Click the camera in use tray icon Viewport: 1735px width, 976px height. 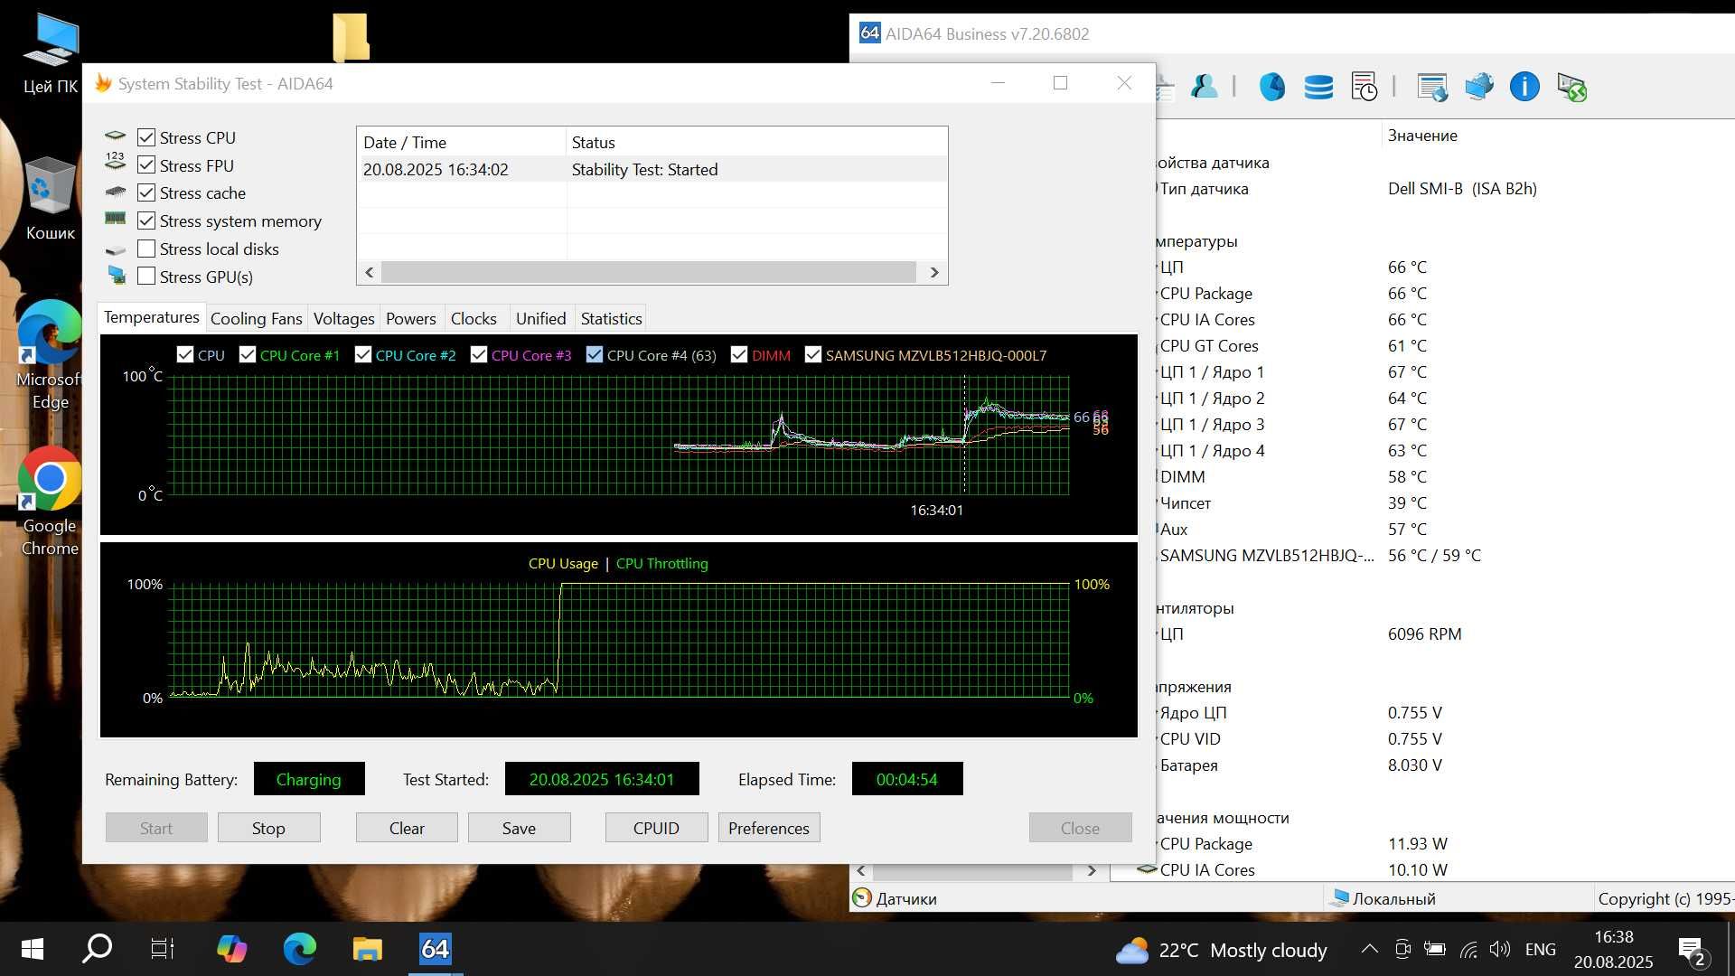pyautogui.click(x=1402, y=949)
